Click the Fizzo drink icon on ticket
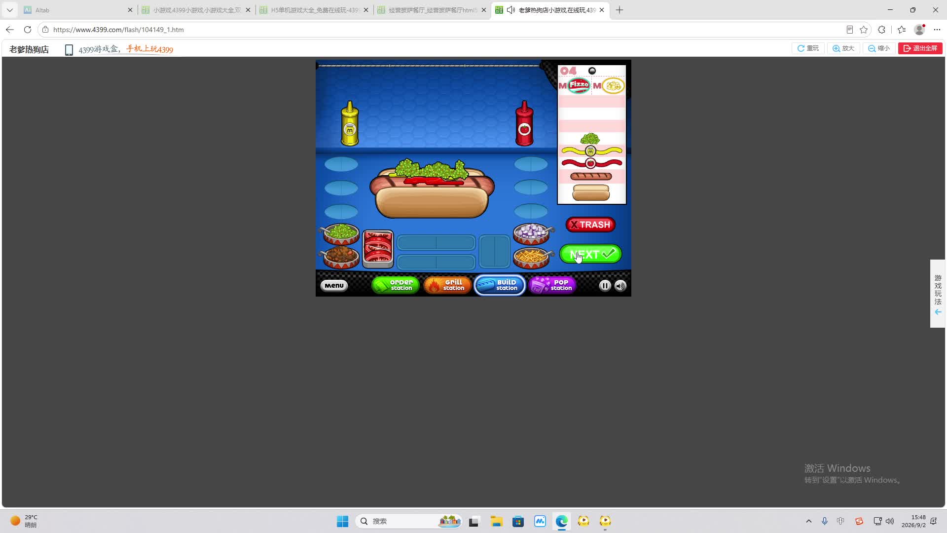Image resolution: width=947 pixels, height=533 pixels. click(579, 85)
